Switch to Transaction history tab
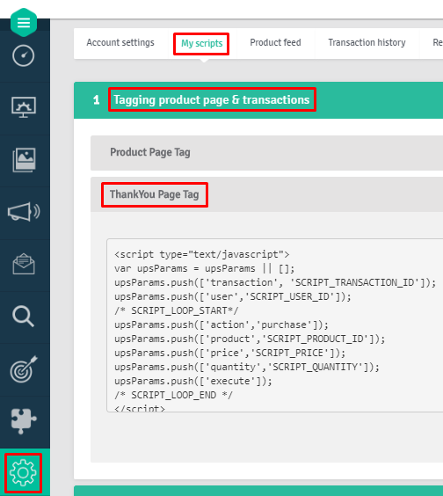This screenshot has height=496, width=443. [x=367, y=42]
